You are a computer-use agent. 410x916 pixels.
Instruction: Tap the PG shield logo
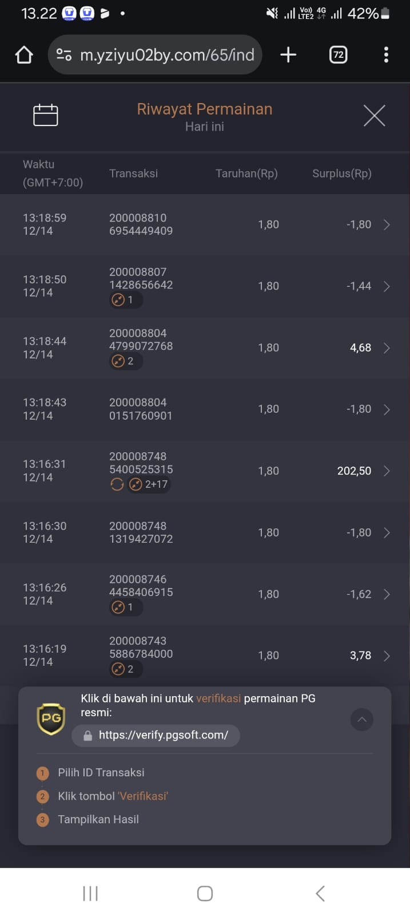coord(51,718)
